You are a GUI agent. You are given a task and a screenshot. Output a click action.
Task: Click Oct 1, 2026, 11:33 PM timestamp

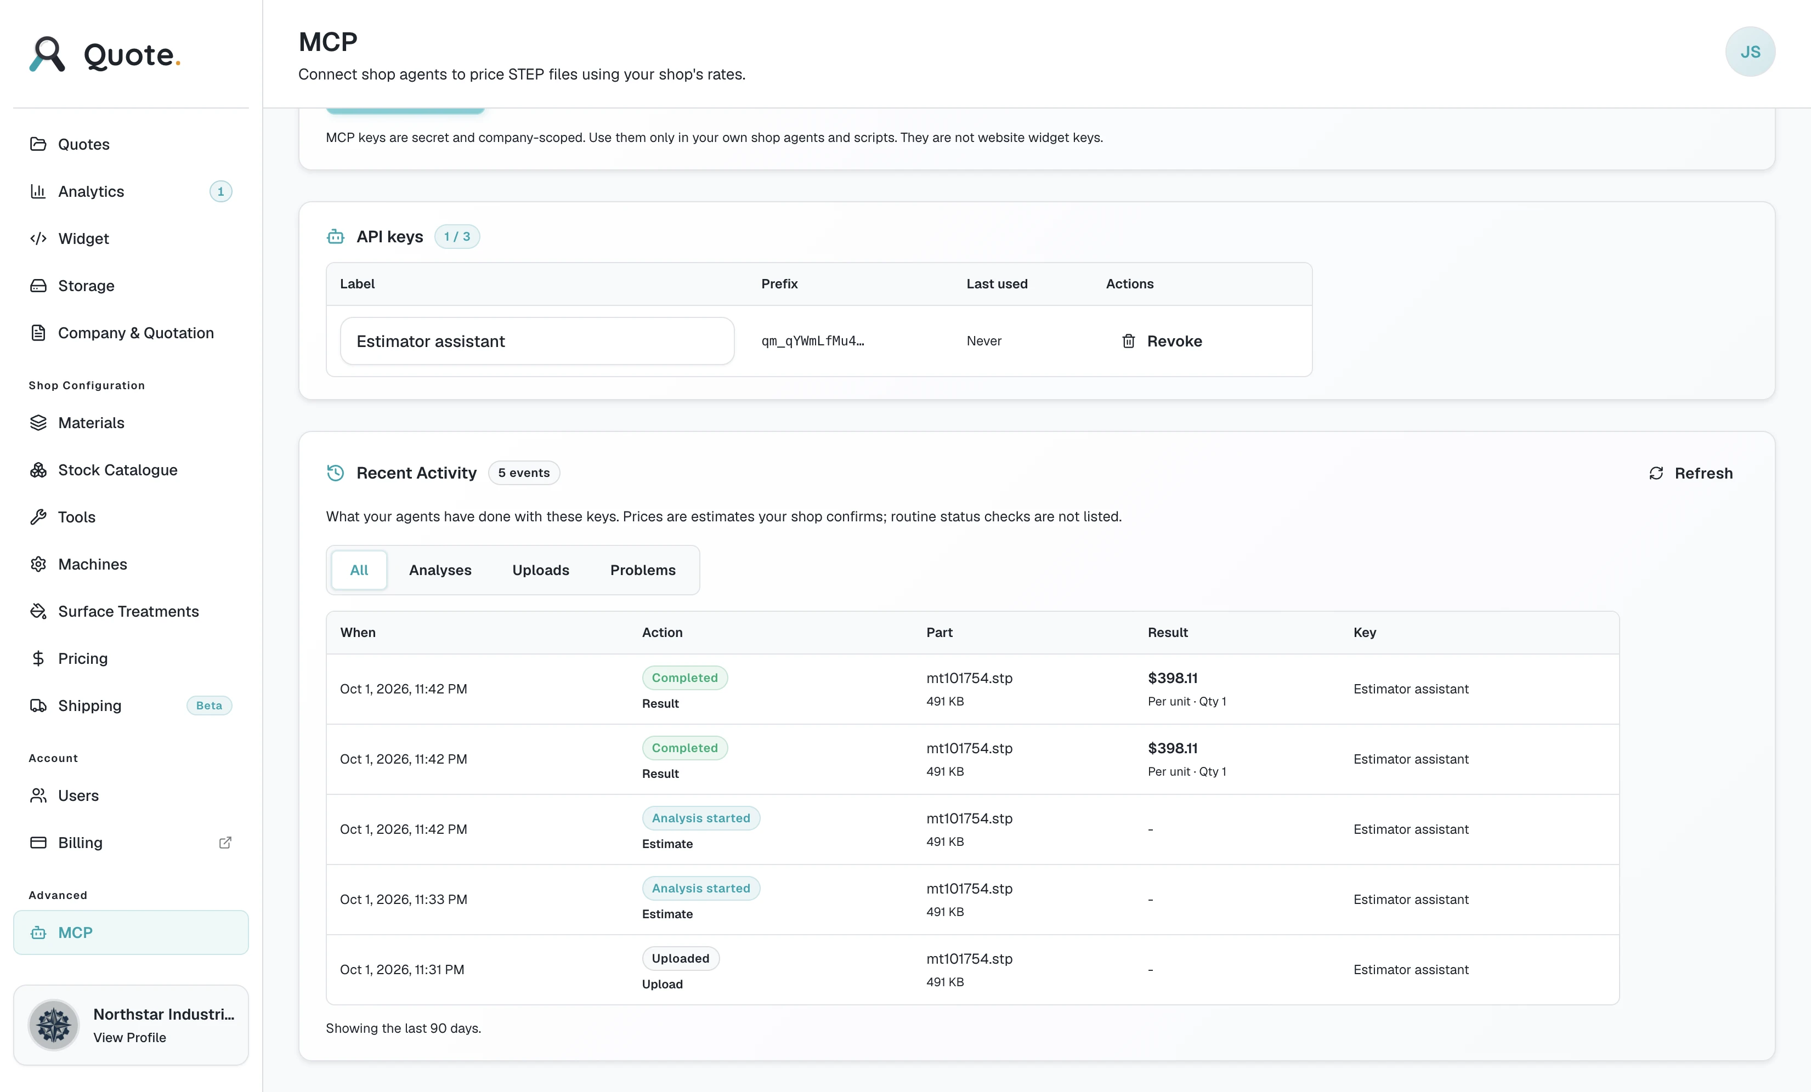[x=403, y=900]
